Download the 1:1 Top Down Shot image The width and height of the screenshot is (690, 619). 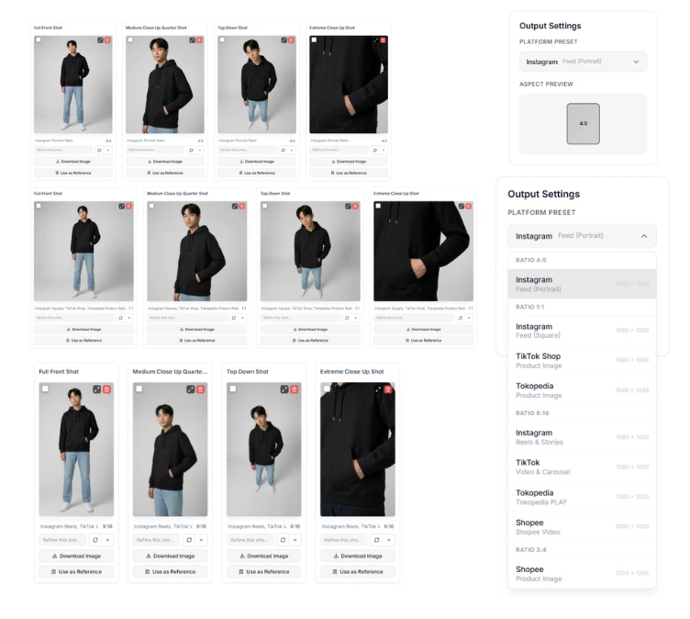[310, 329]
